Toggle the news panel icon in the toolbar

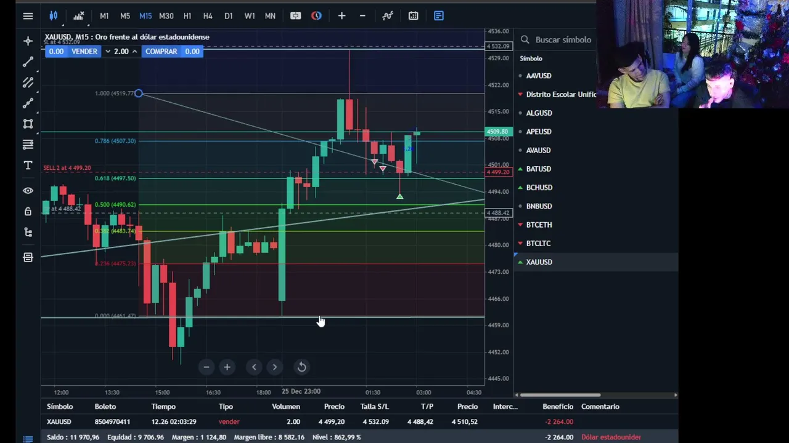click(439, 16)
